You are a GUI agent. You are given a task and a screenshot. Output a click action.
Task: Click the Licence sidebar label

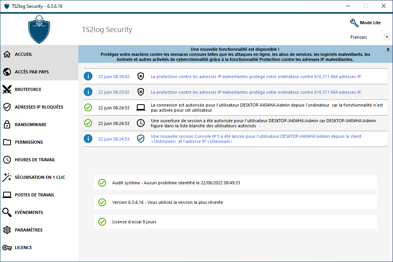click(x=23, y=248)
